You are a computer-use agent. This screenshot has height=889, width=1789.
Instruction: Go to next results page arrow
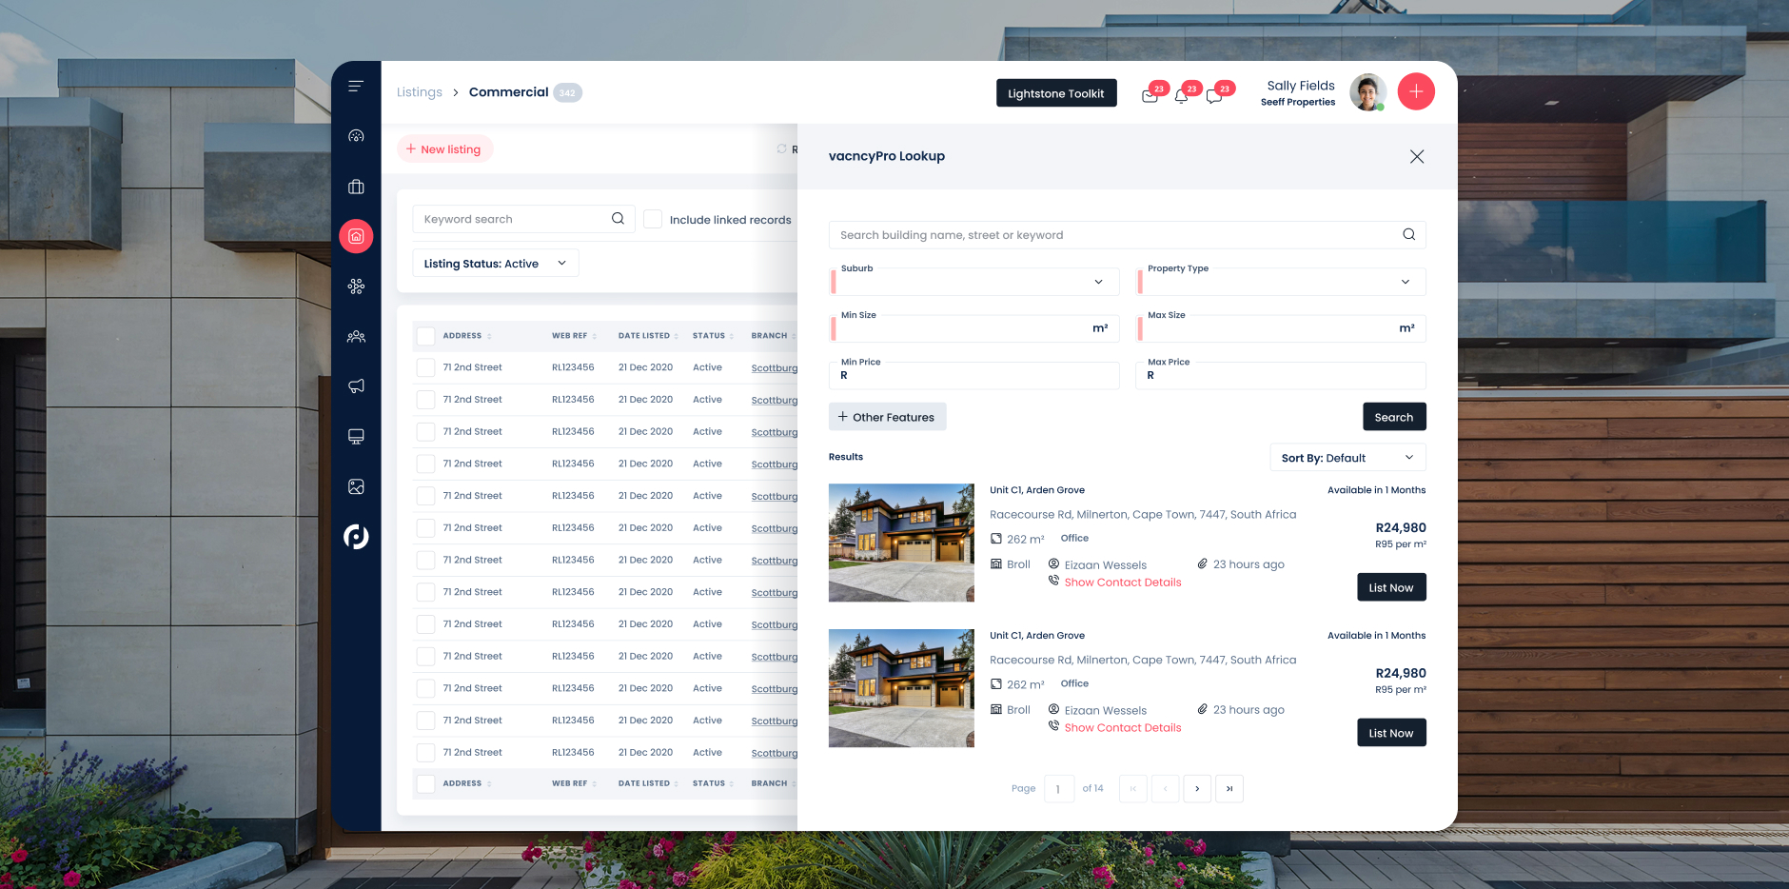1197,788
